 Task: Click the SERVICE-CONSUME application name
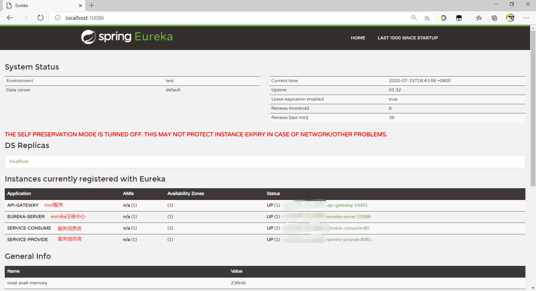(x=29, y=228)
